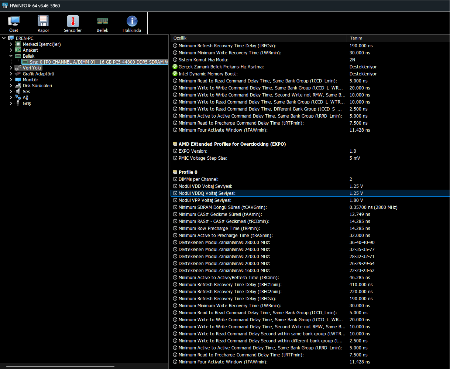Click the value 26-29-29-64
The image size is (450, 369).
click(x=362, y=264)
